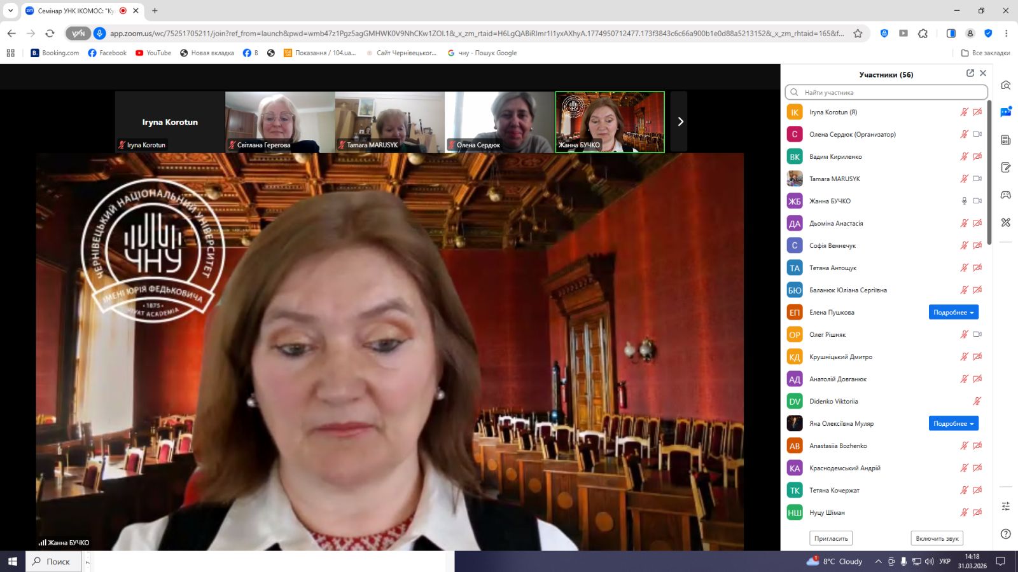Open the whiteboard tools icon in the sidebar
The height and width of the screenshot is (572, 1018).
tap(1006, 222)
